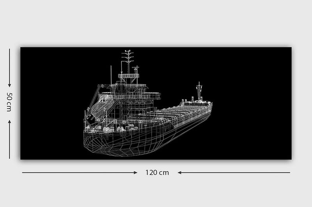Click the horizontal width dimension line's right end
The image size is (312, 207).
289,172
